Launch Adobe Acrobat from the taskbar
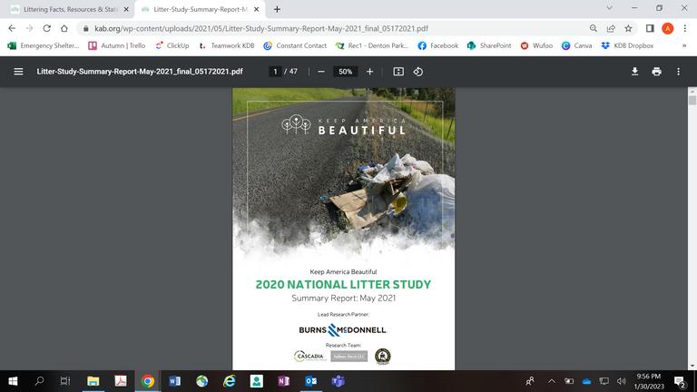Screen dimensions: 697x392 (121, 381)
